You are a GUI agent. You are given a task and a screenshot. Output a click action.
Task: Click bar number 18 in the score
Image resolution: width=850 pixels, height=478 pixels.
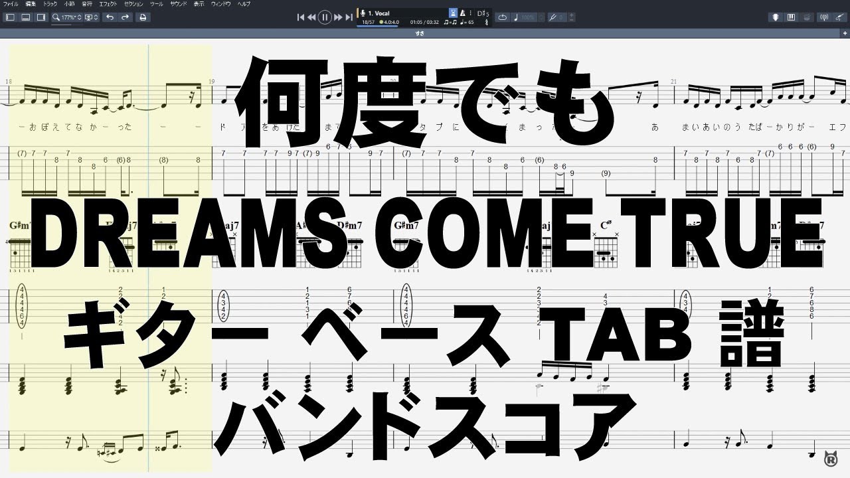9,82
